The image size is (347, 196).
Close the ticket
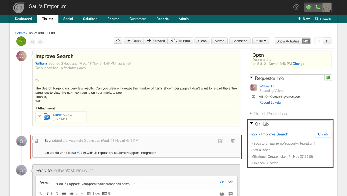(202, 41)
